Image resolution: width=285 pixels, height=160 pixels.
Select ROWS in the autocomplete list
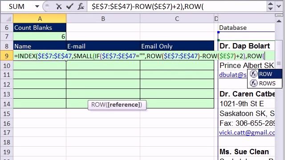[265, 83]
